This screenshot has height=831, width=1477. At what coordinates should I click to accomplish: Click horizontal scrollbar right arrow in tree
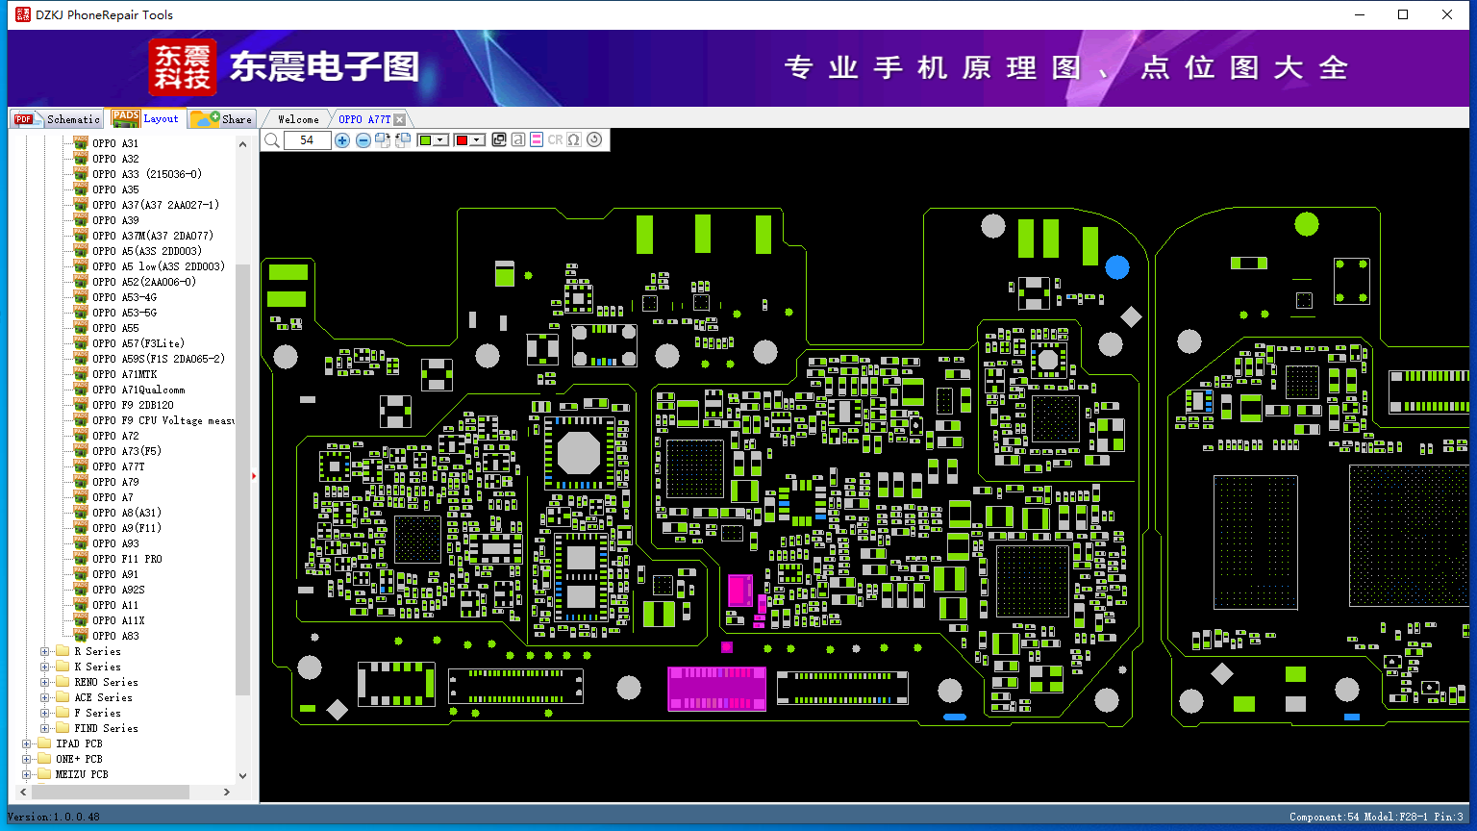227,793
